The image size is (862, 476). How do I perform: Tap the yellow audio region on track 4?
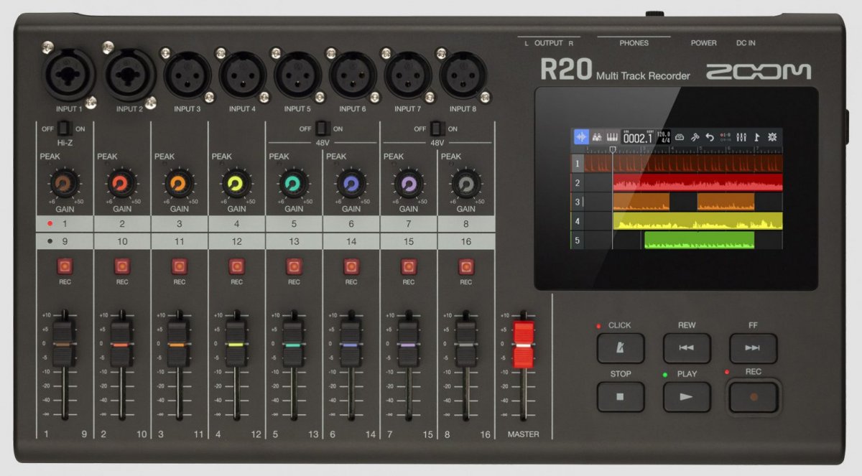pyautogui.click(x=698, y=221)
